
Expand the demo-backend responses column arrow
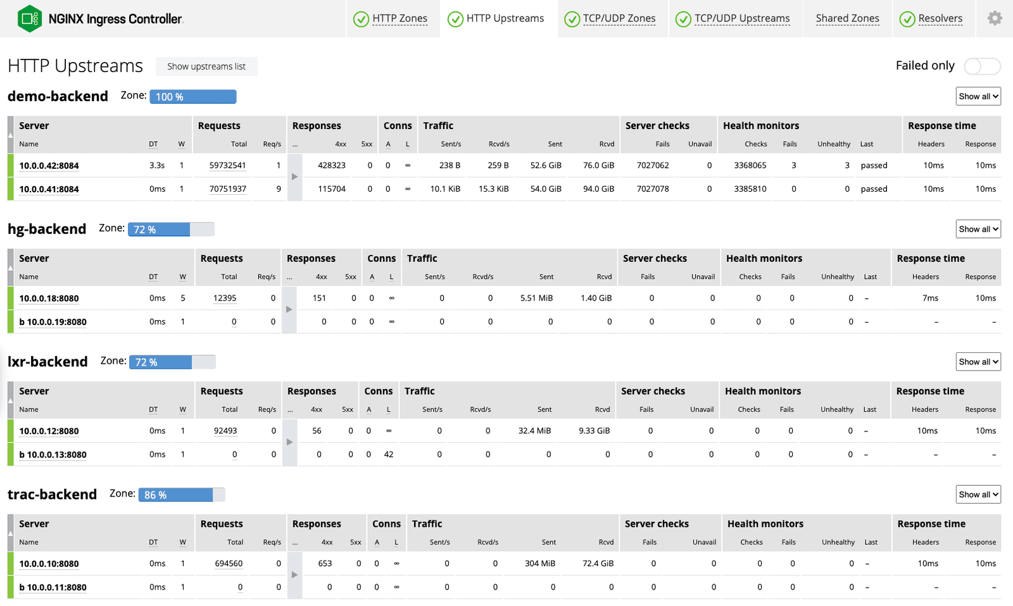pyautogui.click(x=294, y=177)
